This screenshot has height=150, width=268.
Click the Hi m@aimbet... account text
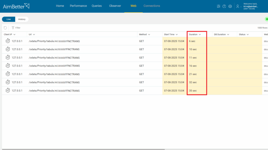(251, 7)
